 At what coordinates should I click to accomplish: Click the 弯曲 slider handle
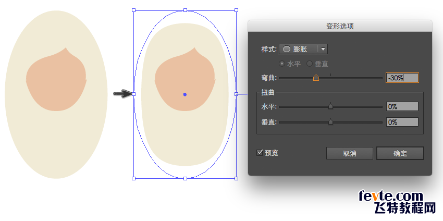tap(316, 78)
